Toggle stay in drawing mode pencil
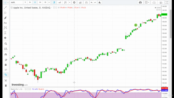 [6, 60]
